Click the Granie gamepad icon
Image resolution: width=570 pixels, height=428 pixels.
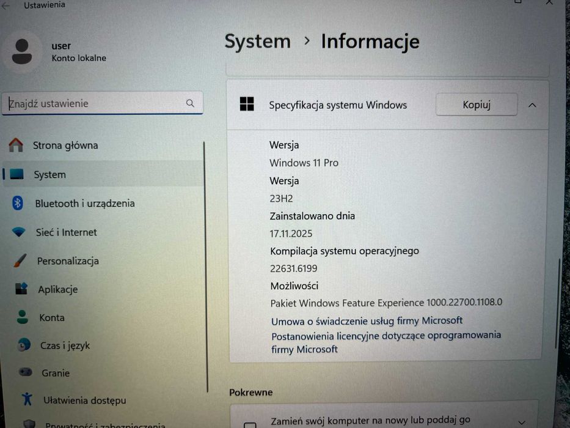pyautogui.click(x=26, y=372)
